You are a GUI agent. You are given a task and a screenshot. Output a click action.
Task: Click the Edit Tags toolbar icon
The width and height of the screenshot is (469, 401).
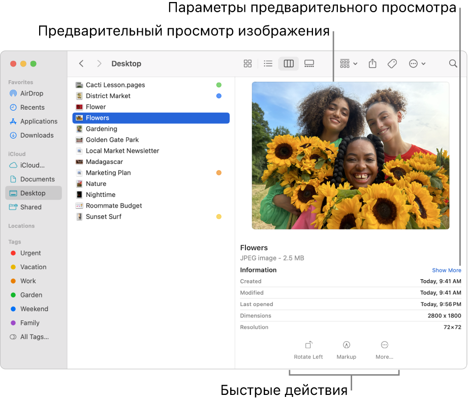(392, 63)
